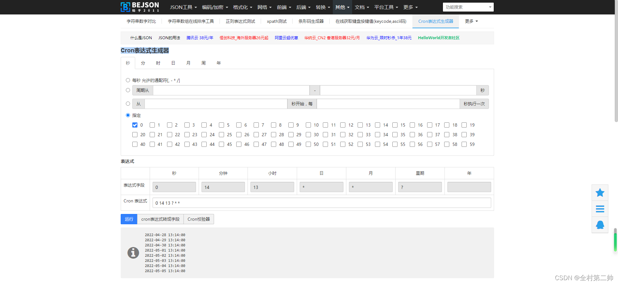Expand the 后端 dropdown menu

pos(303,7)
